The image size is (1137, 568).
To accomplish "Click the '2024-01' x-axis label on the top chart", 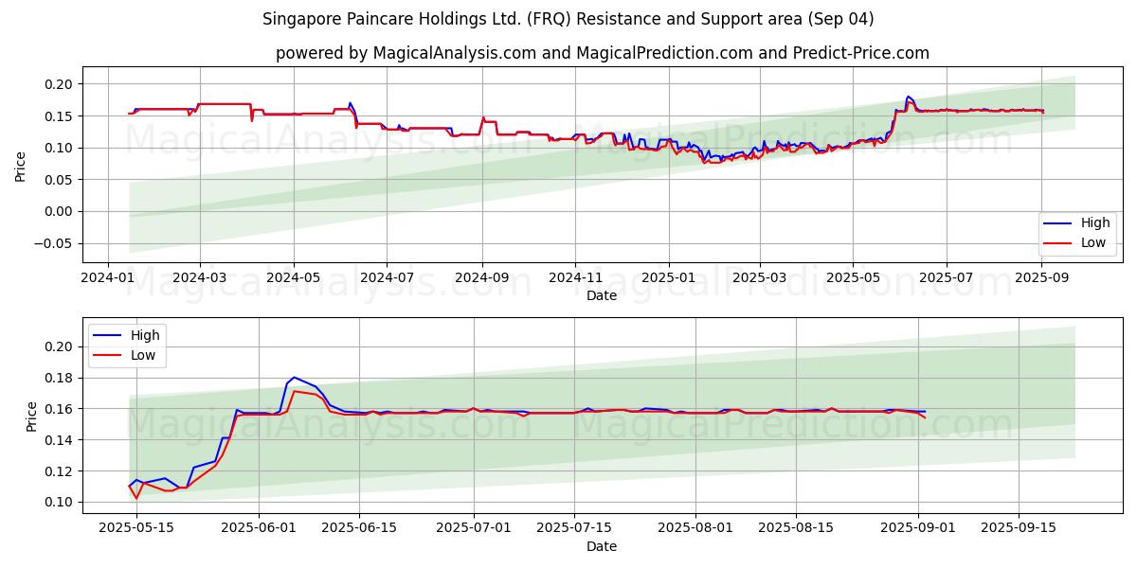I will click(106, 278).
